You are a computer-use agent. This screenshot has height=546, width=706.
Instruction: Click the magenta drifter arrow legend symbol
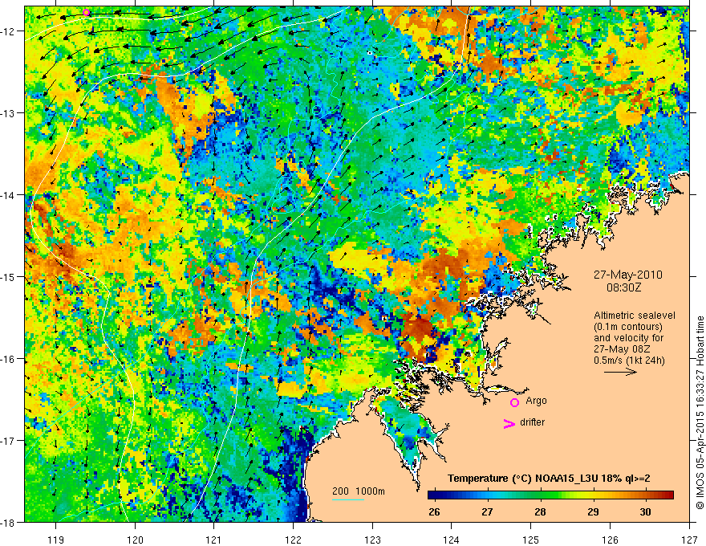tap(509, 423)
